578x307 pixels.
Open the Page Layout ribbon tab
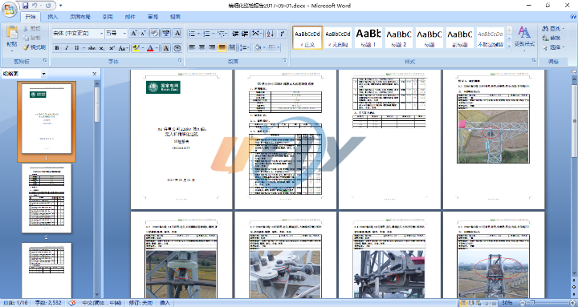click(x=80, y=17)
